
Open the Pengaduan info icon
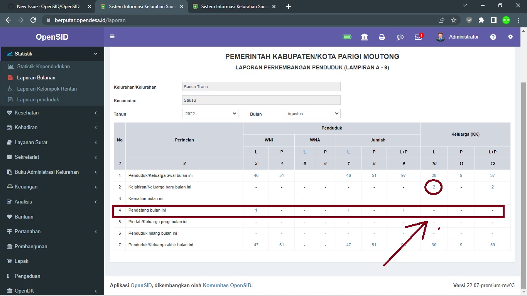click(8, 276)
